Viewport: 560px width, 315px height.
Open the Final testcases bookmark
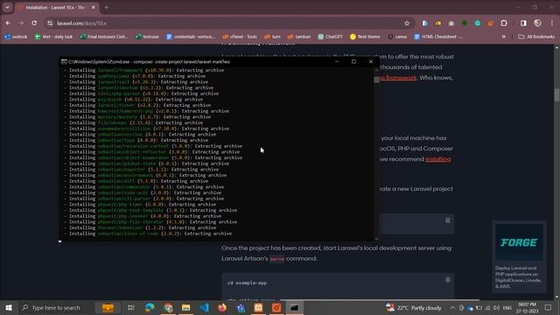pos(104,37)
